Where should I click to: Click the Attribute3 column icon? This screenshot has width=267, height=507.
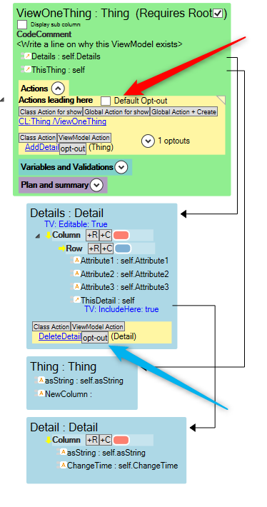[77, 286]
